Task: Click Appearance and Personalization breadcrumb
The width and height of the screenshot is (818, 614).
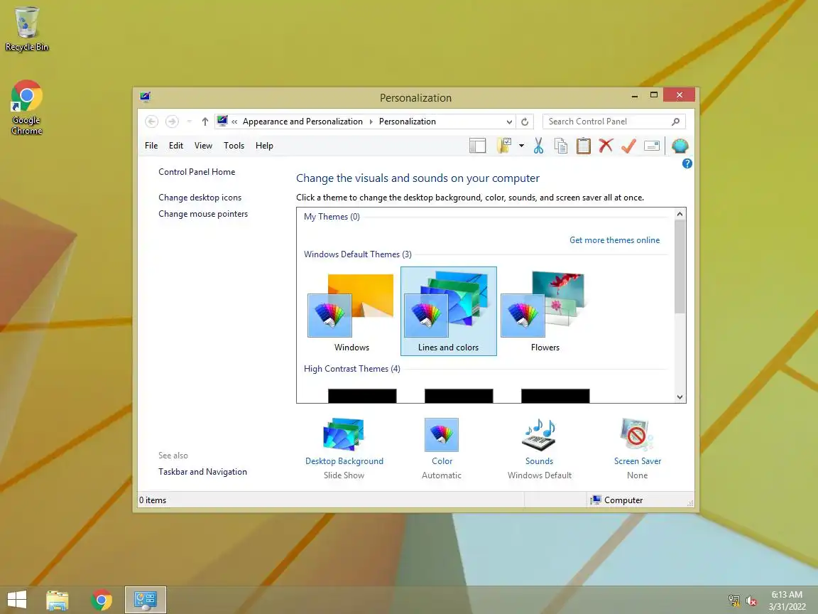Action: pos(302,122)
